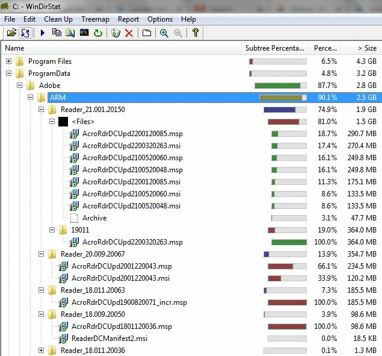Click the Properties toolbar icon

tap(147, 33)
